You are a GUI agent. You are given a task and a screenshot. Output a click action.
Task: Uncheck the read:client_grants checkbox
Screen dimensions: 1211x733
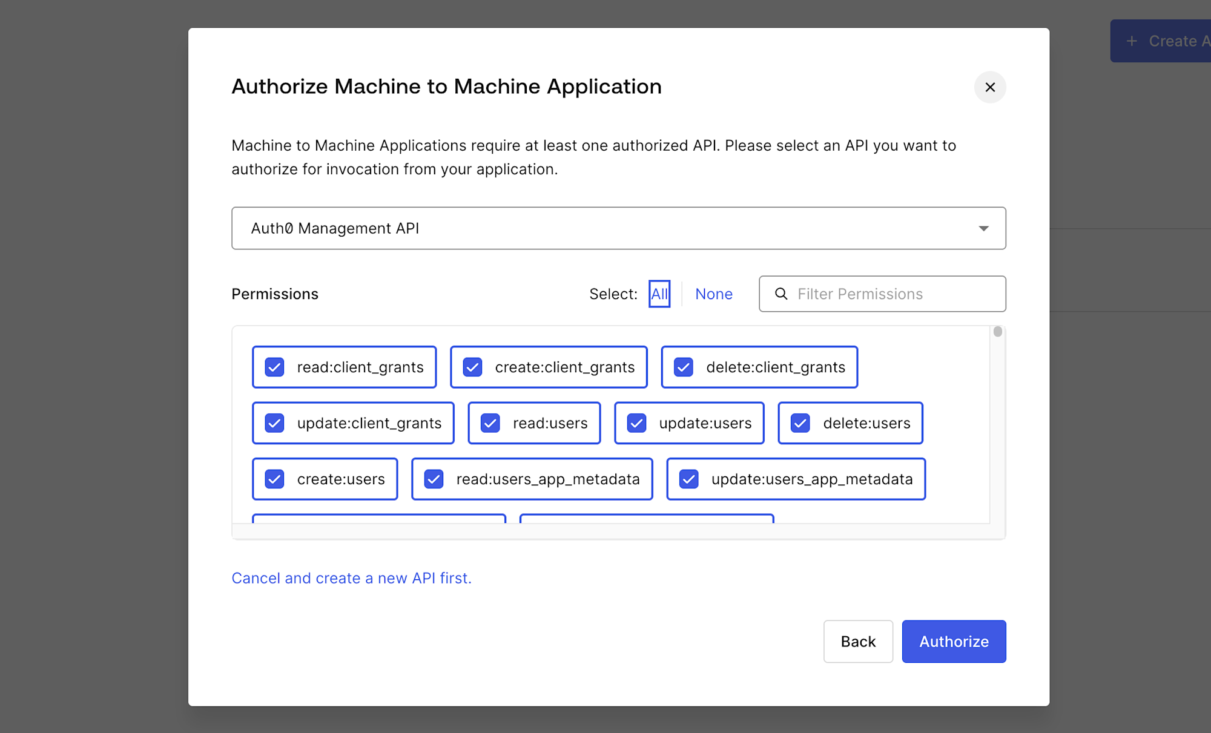274,367
